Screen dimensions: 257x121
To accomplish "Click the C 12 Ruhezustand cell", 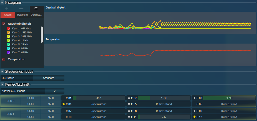I will (224, 117).
